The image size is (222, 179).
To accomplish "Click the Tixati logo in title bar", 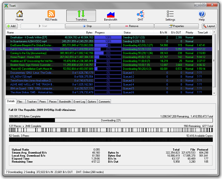I will click(x=6, y=6).
